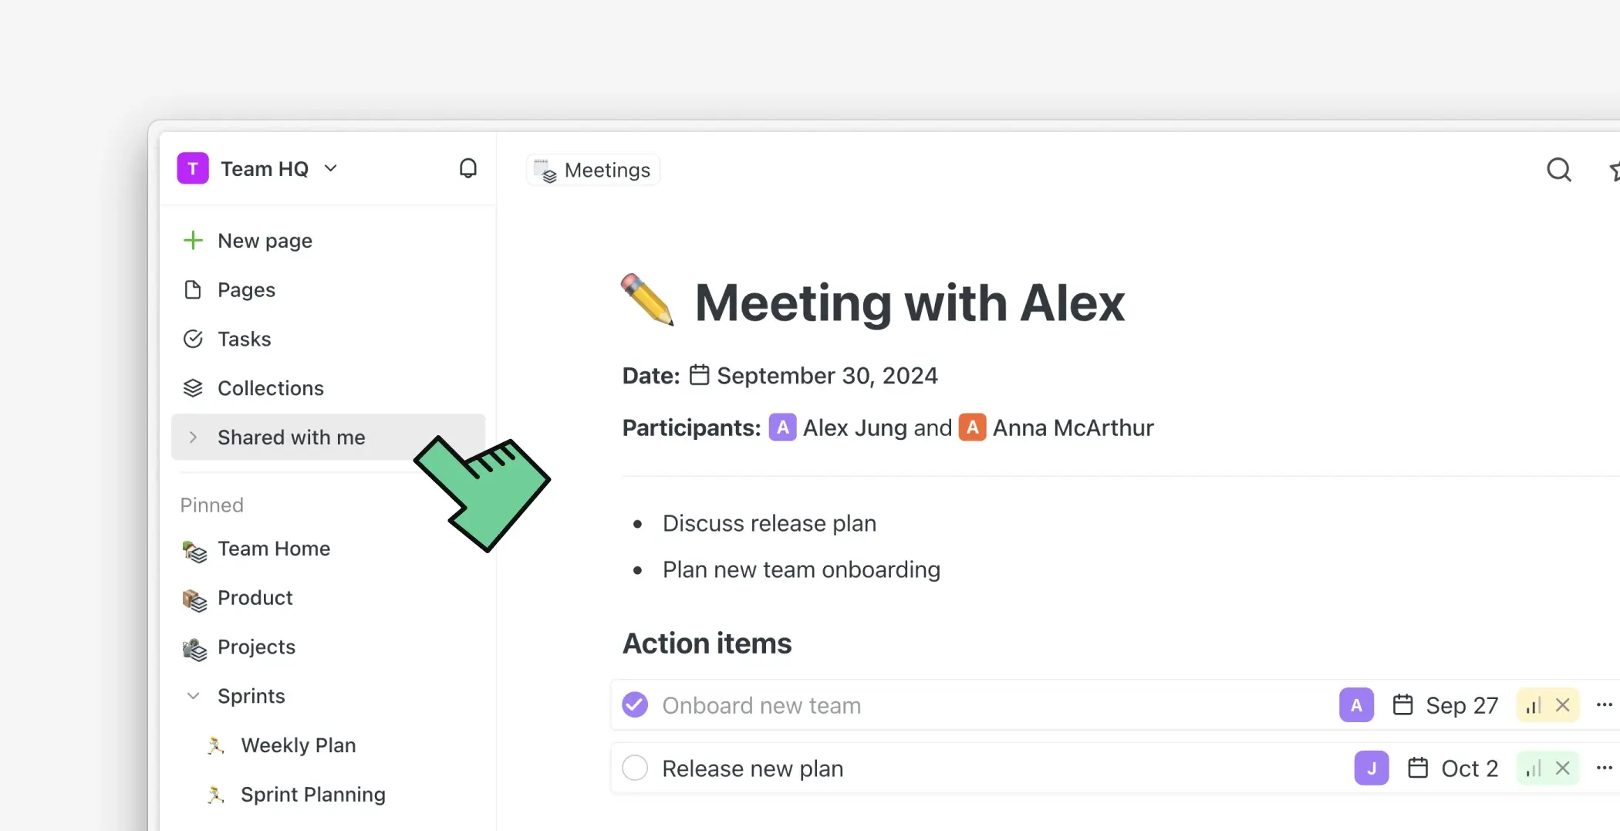Mark Release new plan as complete
This screenshot has height=831, width=1620.
pyautogui.click(x=634, y=768)
